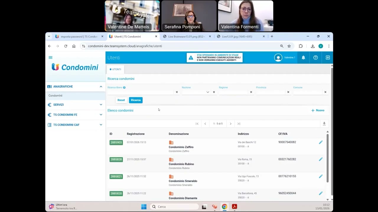The height and width of the screenshot is (212, 378).
Task: Click the ID badge 2885903
Action: point(116,143)
